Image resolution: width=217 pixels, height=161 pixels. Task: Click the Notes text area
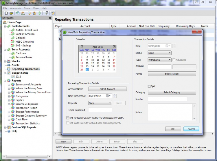172,112
